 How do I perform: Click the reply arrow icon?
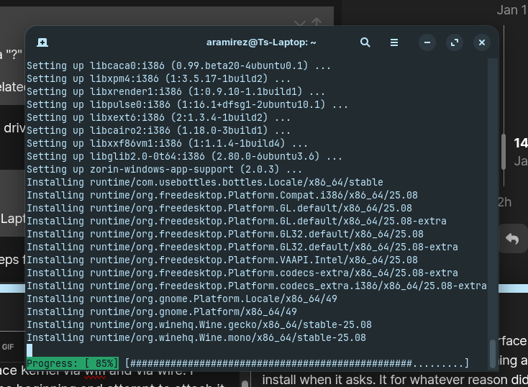click(512, 239)
